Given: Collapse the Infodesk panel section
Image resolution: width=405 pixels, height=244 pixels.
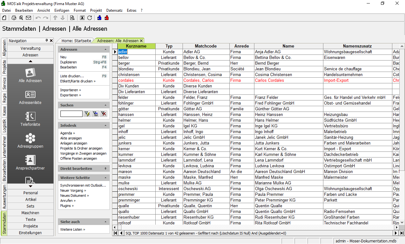Looking at the screenshot, I should (x=105, y=126).
